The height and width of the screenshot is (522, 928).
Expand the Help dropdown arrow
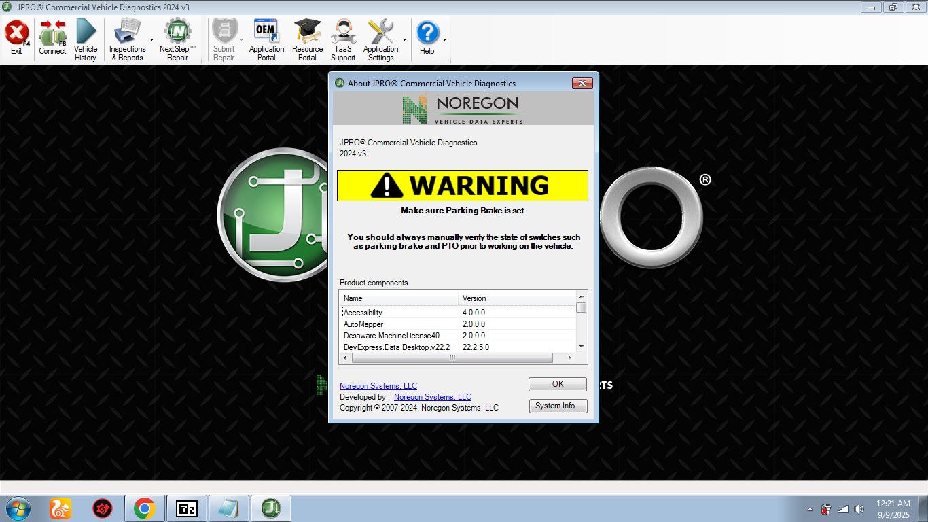tap(445, 40)
